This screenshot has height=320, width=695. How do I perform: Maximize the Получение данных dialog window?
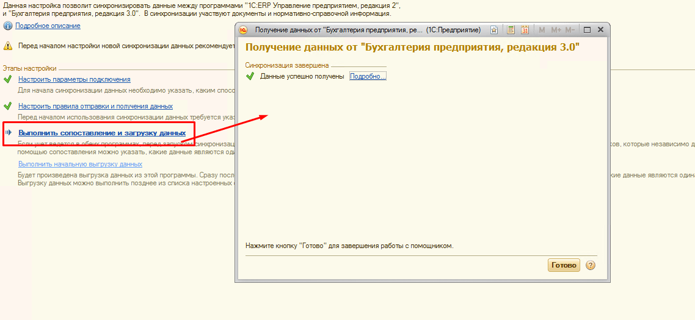[x=588, y=30]
